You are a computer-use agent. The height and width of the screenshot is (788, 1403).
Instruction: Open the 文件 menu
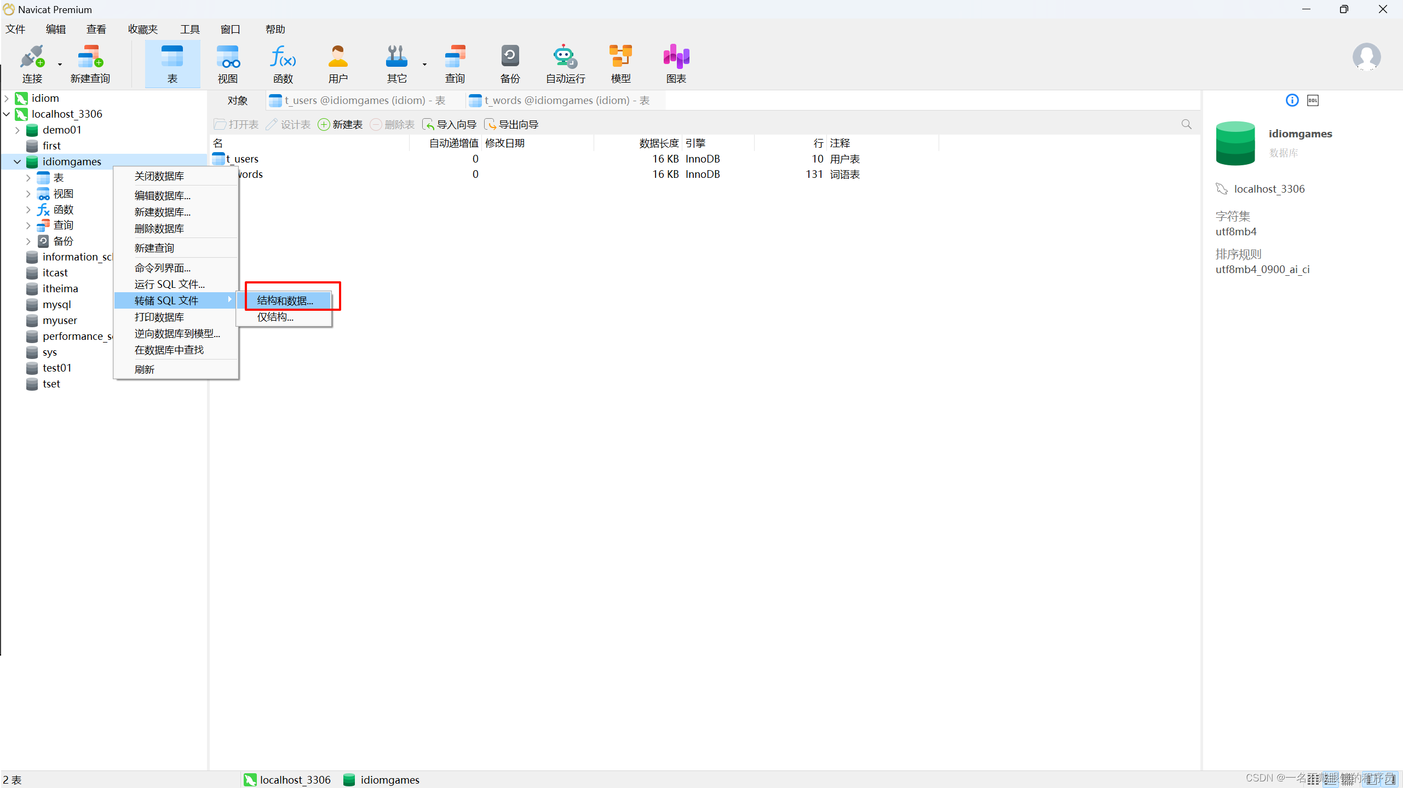tap(15, 29)
